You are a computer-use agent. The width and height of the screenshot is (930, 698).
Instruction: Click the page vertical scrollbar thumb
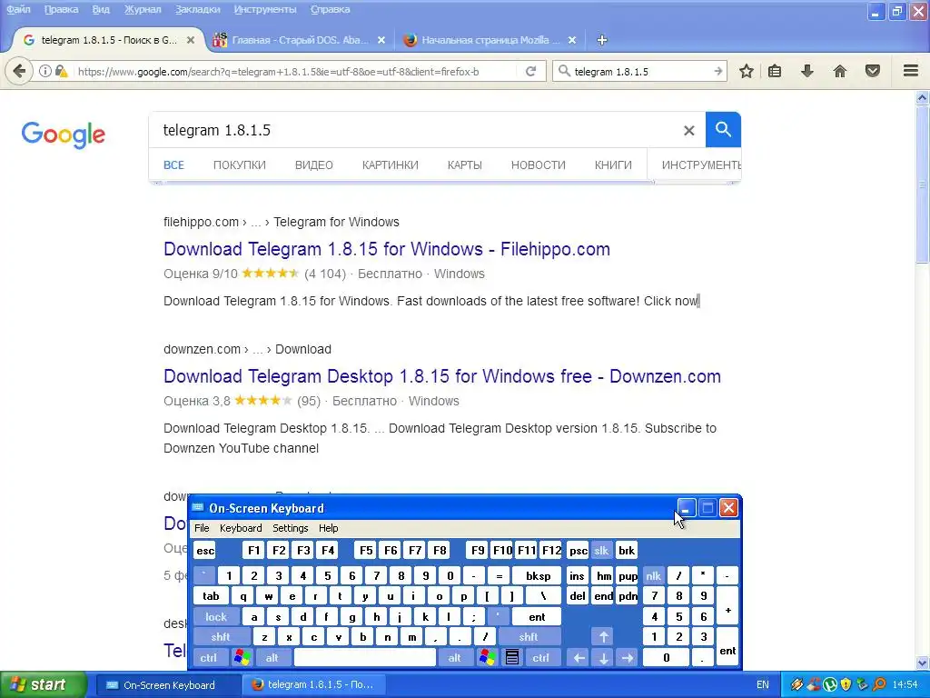[x=923, y=185]
